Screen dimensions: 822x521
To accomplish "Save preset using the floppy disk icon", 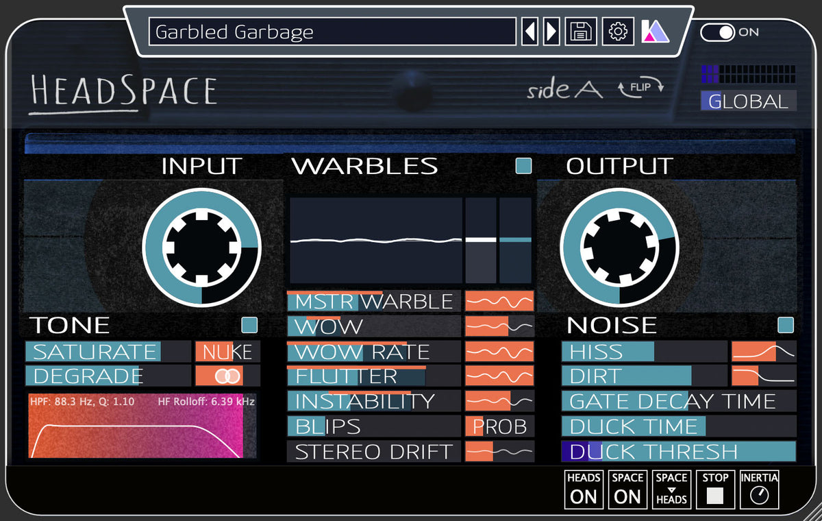I will (x=581, y=32).
